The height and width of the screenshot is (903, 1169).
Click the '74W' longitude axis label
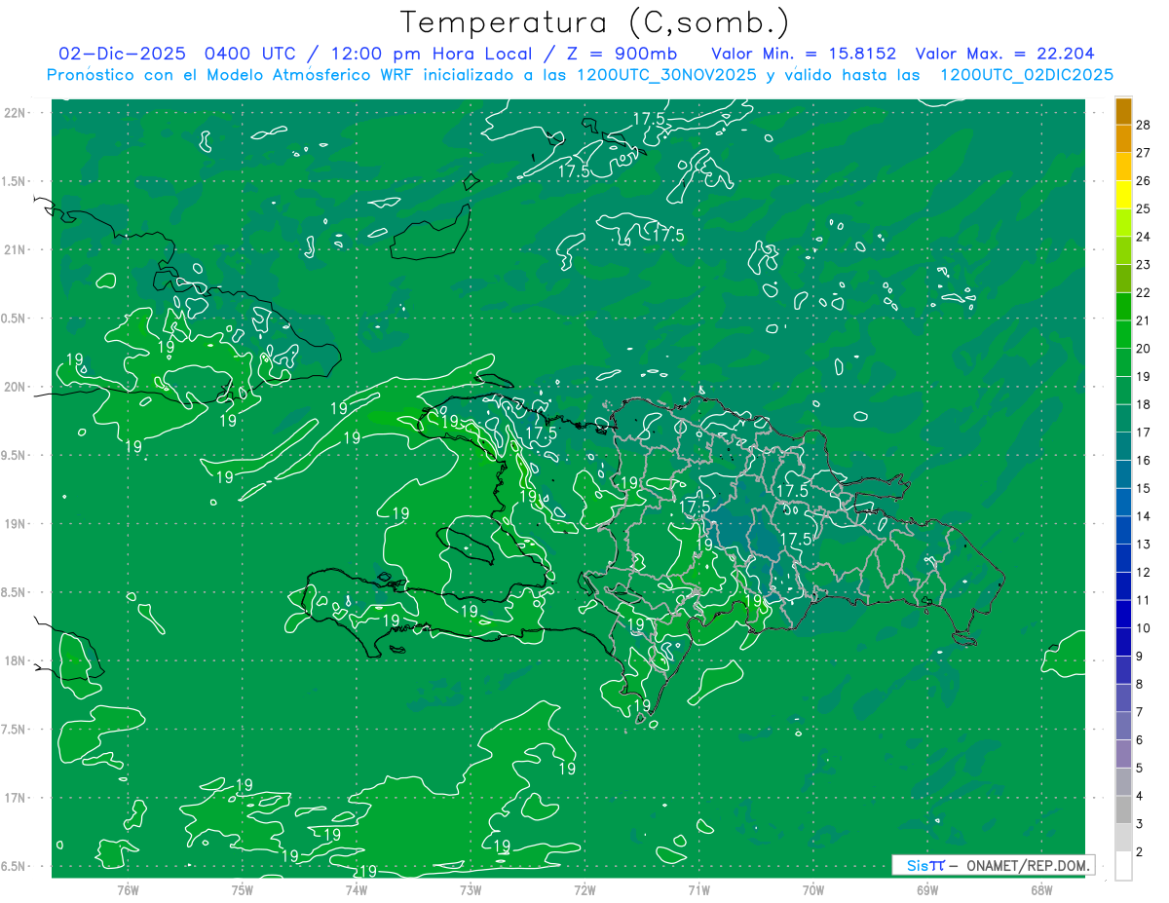coord(357,888)
